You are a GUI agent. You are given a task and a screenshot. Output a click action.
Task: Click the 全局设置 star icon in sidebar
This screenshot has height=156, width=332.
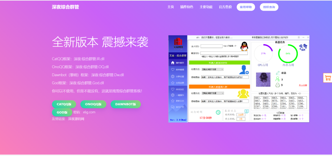[172, 83]
